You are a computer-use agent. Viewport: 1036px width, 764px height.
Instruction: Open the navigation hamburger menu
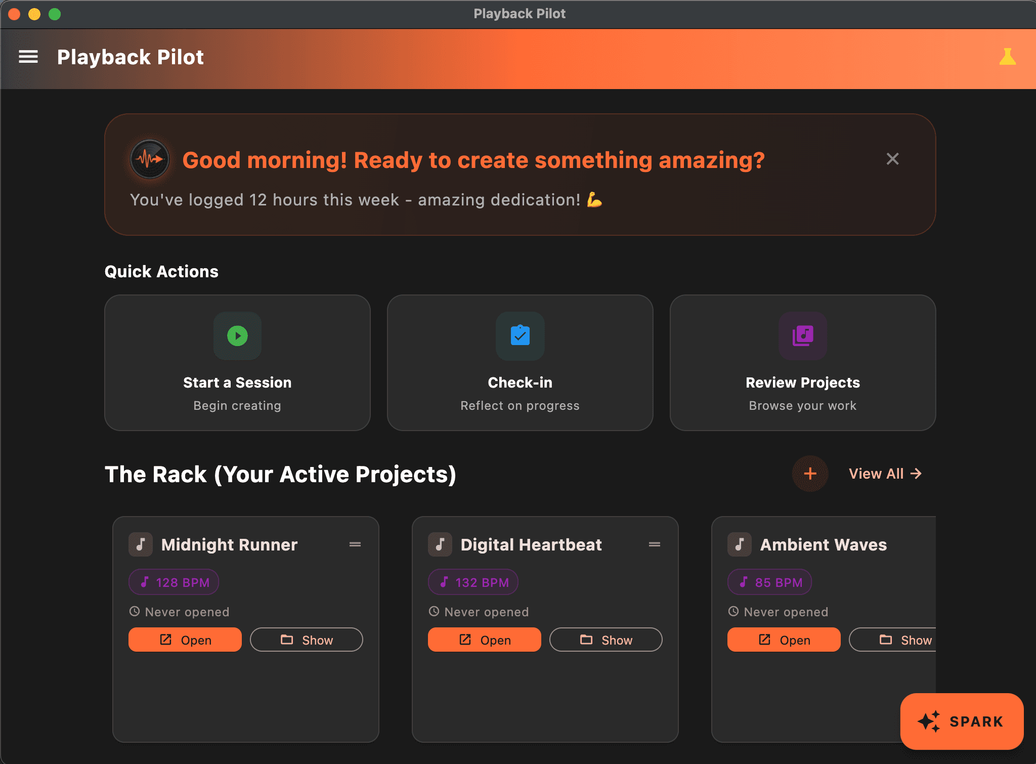point(28,57)
